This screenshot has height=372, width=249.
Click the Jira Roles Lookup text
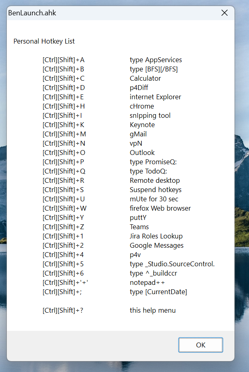coord(156,236)
